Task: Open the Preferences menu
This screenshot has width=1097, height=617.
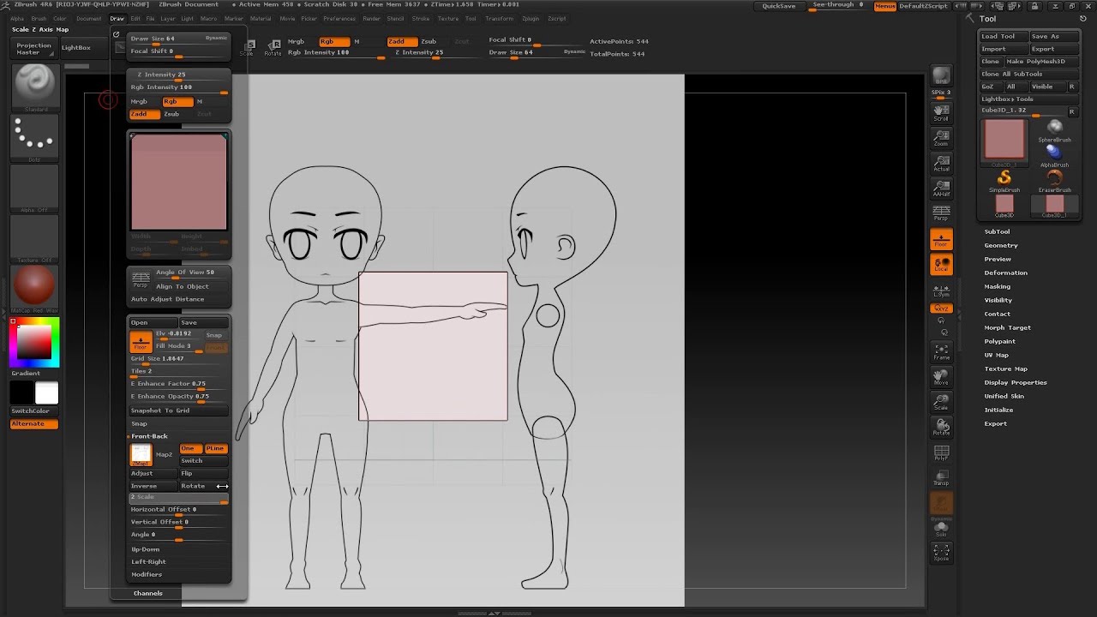Action: click(x=339, y=18)
